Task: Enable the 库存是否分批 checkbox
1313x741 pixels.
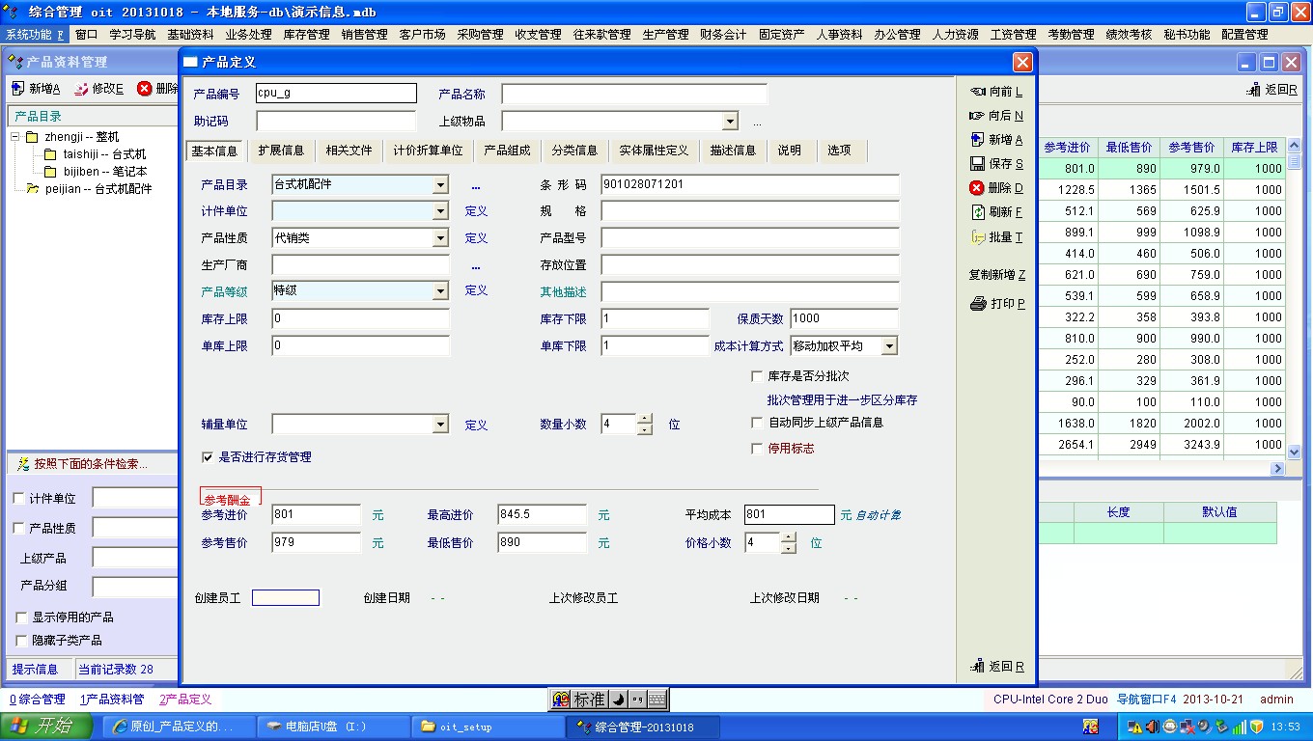Action: 758,376
